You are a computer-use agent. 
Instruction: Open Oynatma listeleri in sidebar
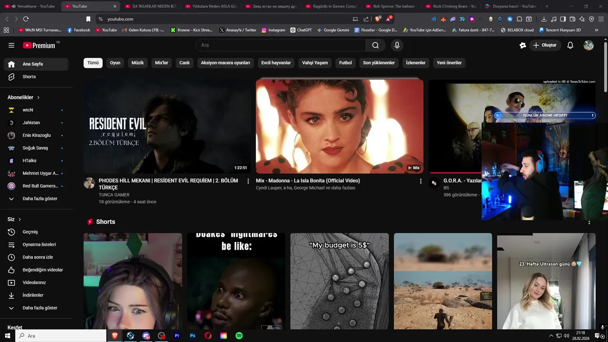pos(37,245)
